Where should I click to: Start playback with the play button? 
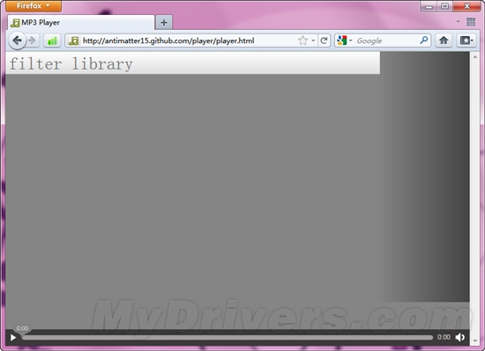(13, 338)
